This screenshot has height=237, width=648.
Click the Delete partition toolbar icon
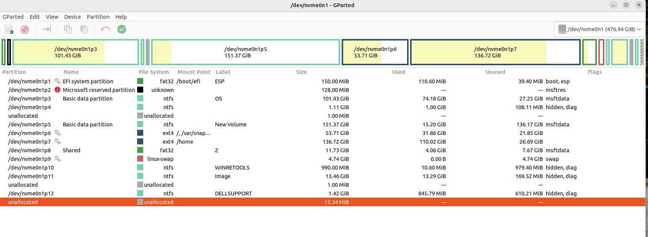[x=25, y=29]
